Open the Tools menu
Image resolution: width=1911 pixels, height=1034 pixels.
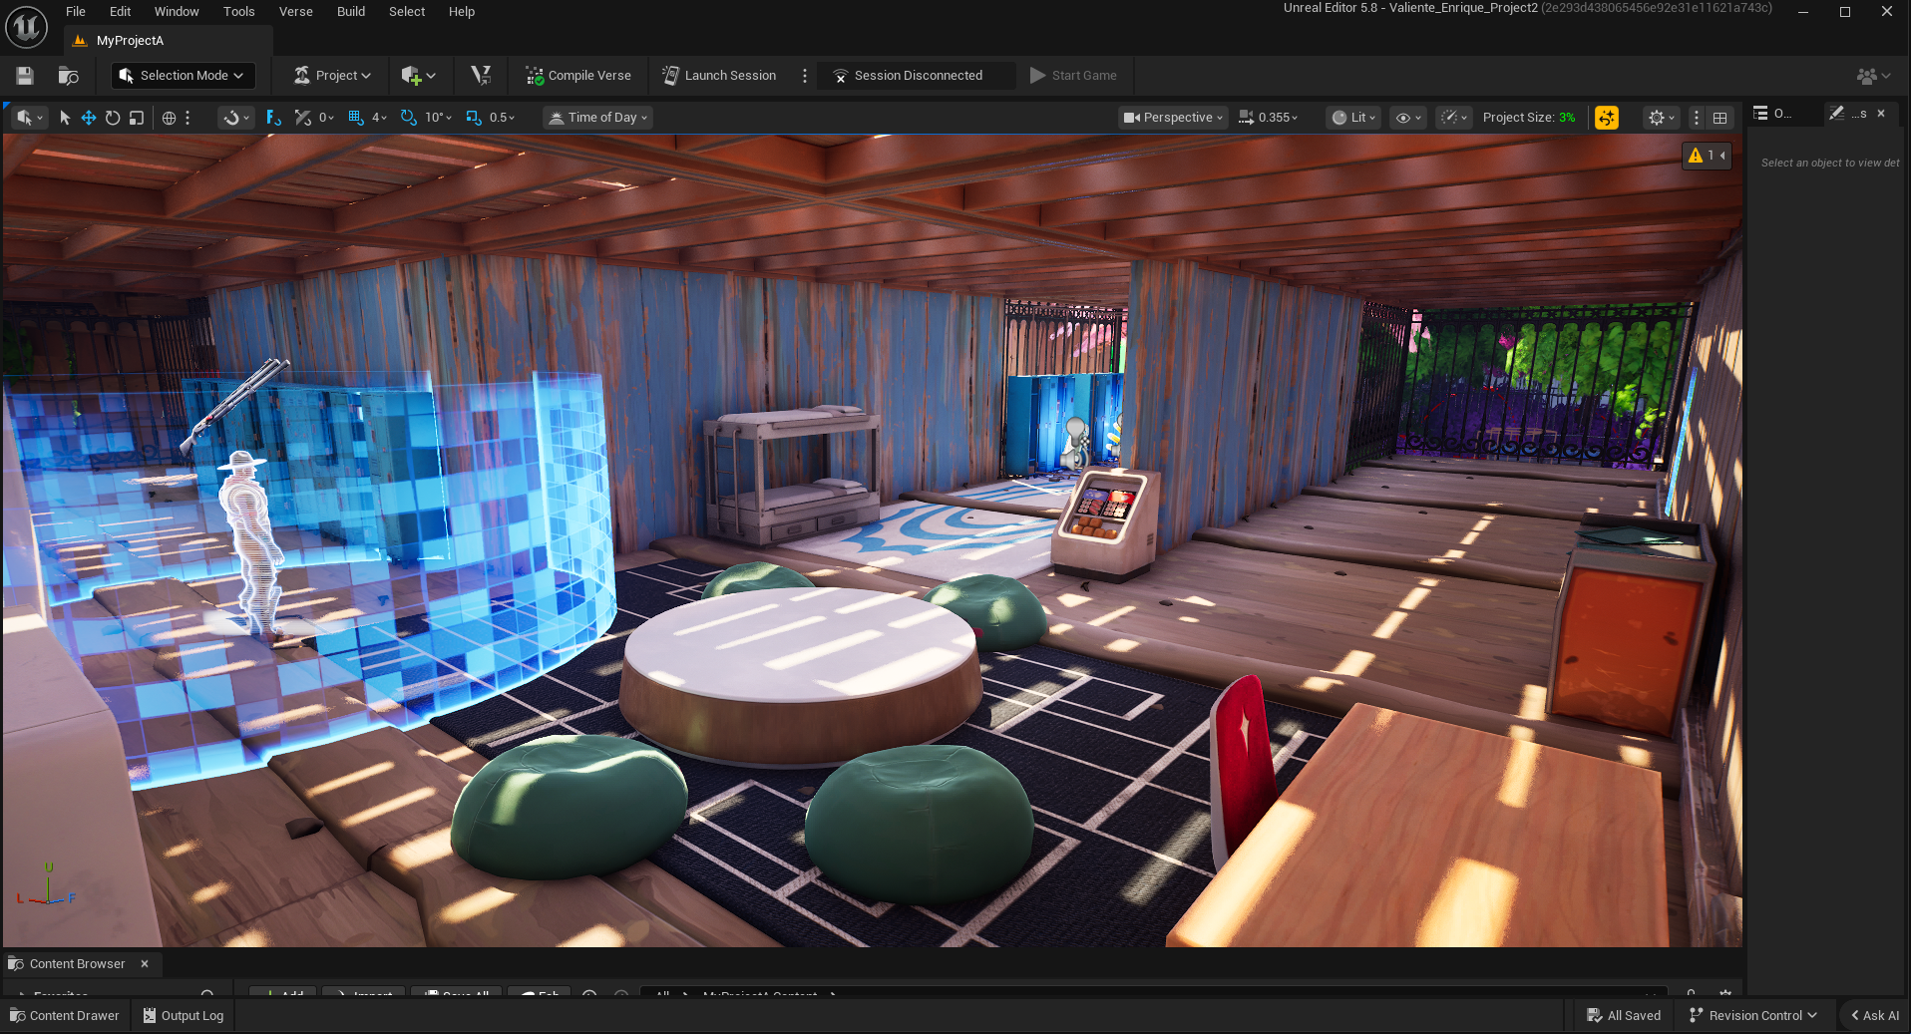(x=238, y=12)
